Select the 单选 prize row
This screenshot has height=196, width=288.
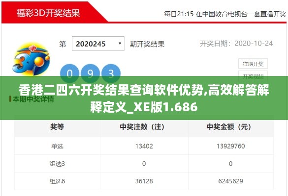(144, 146)
